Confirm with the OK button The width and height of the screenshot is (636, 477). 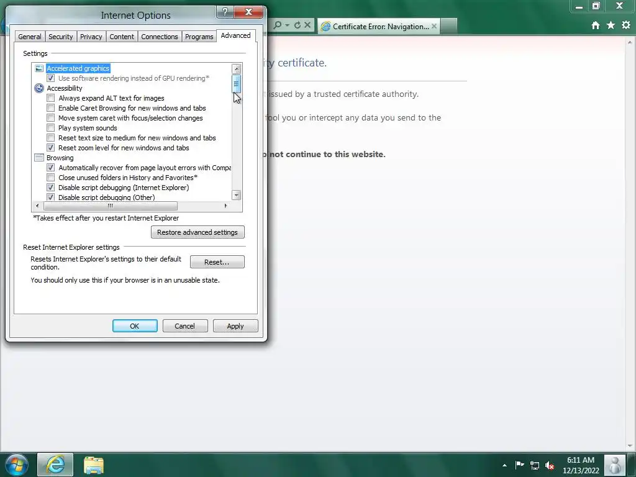(135, 326)
